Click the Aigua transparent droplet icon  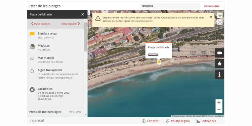coord(32,71)
